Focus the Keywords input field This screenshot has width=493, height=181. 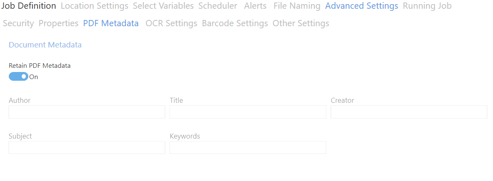pos(248,147)
